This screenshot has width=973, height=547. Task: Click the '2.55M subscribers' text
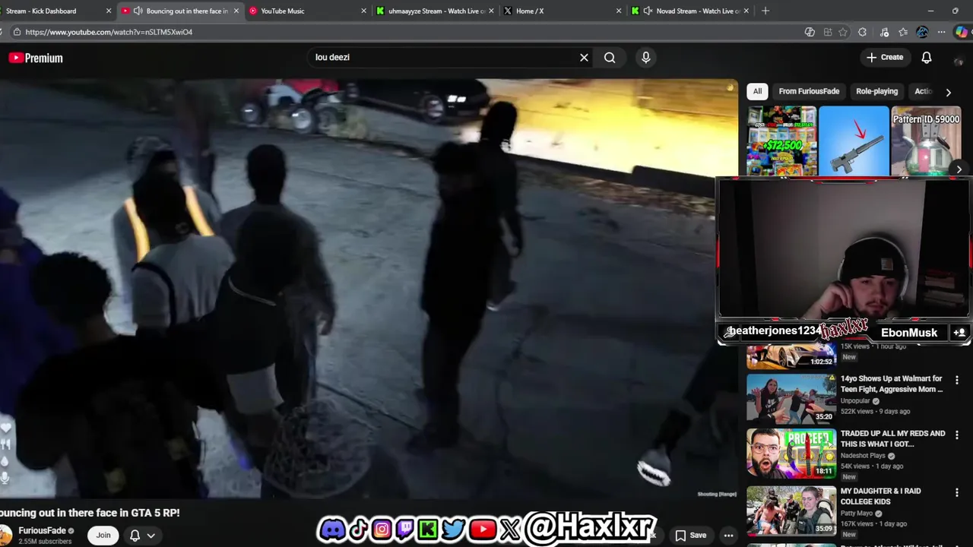45,542
